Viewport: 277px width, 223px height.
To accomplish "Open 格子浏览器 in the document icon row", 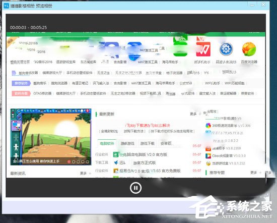I will (174, 73).
